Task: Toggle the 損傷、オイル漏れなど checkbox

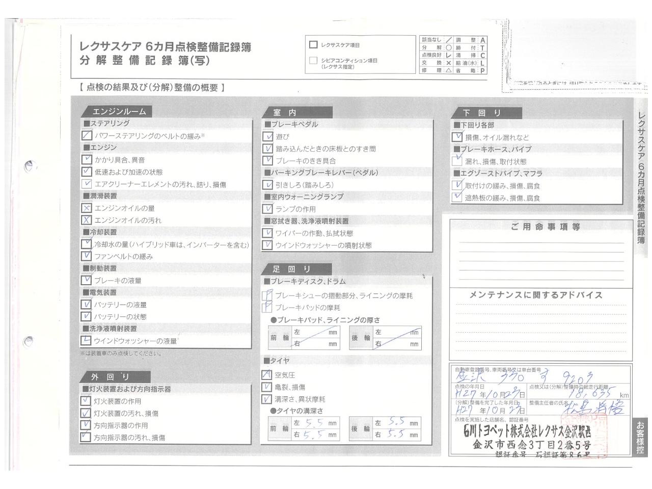Action: (457, 137)
